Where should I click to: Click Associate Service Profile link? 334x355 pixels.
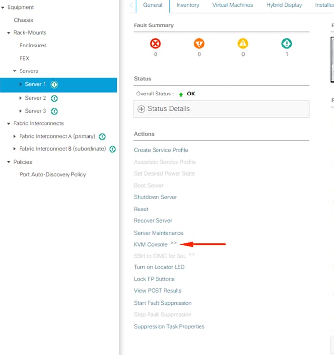click(165, 162)
